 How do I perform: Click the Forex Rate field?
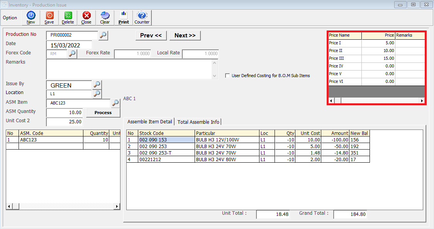tap(132, 54)
